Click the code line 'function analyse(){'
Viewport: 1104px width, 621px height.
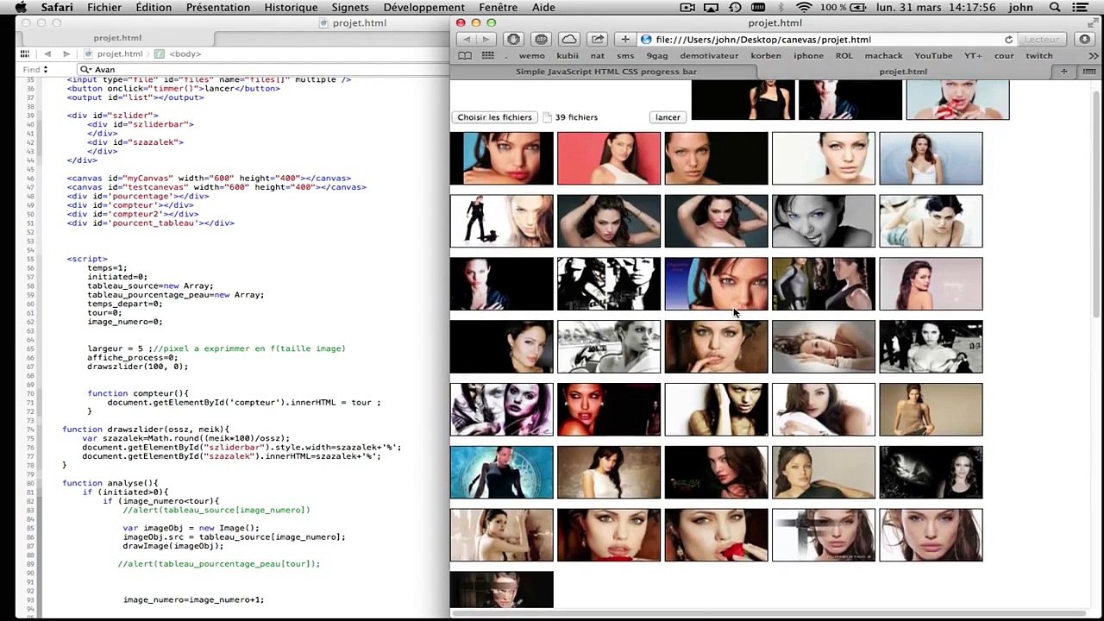click(110, 483)
